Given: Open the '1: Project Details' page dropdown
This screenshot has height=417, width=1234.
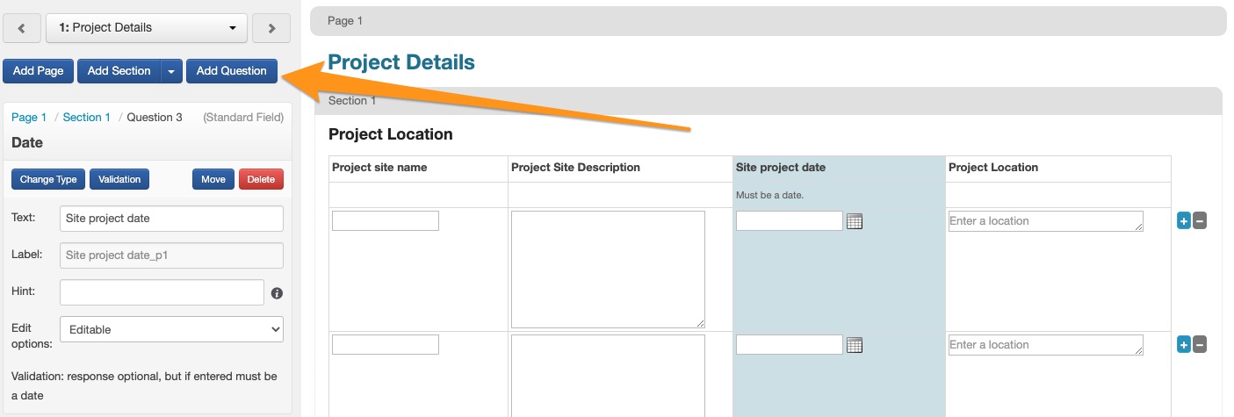Looking at the screenshot, I should (146, 28).
